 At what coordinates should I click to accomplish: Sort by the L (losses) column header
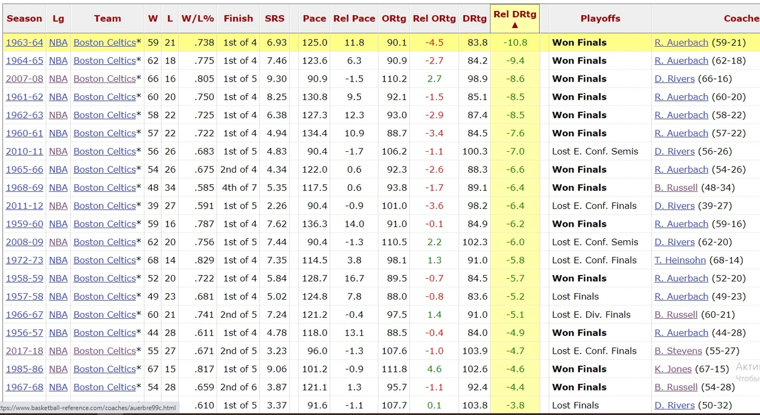(x=170, y=18)
